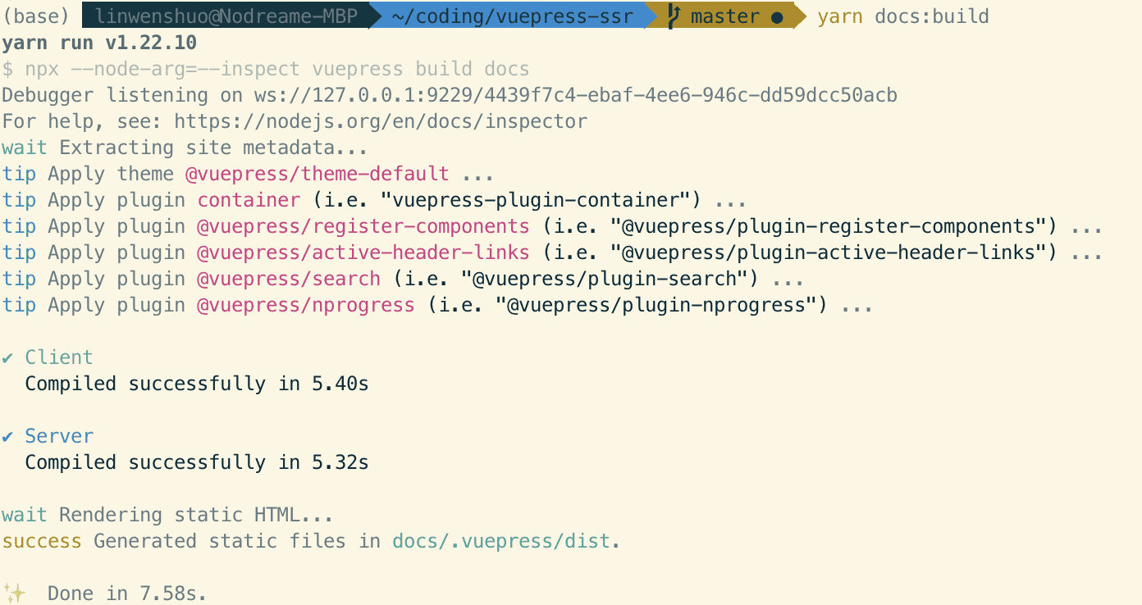Click the sparkles emoji before Done

point(15,593)
